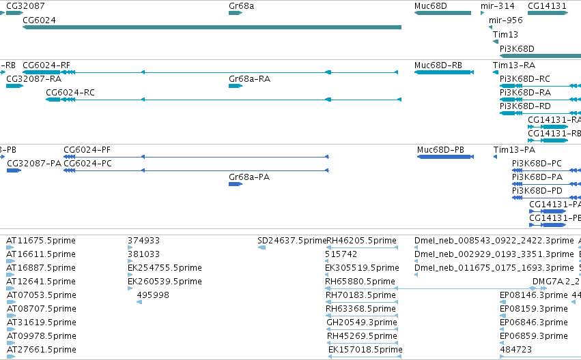Select the Pi3K68D-RA transcript label
Screen dimensions: 581x360
tap(525, 93)
